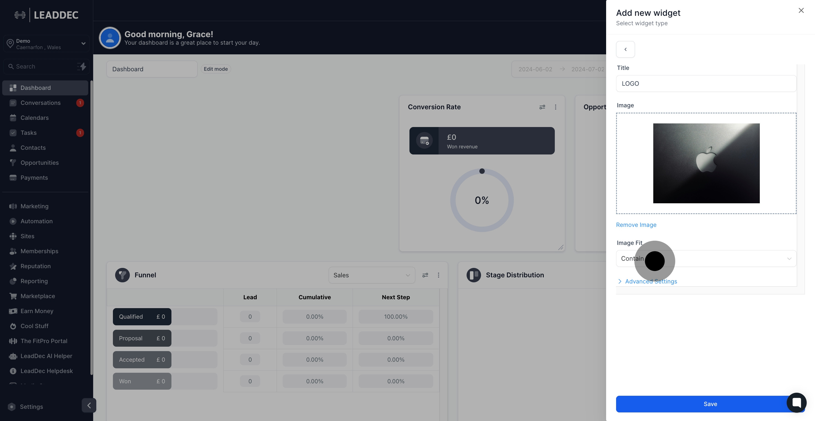The image size is (815, 421).
Task: Open the Demo location switcher dropdown
Action: [x=47, y=44]
